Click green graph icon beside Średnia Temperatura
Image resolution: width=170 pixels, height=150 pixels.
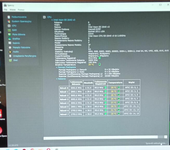tap(100, 64)
